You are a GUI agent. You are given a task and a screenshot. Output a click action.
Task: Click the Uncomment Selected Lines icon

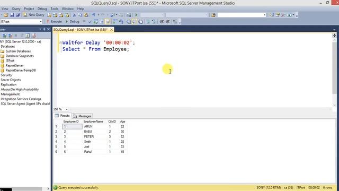pyautogui.click(x=154, y=21)
